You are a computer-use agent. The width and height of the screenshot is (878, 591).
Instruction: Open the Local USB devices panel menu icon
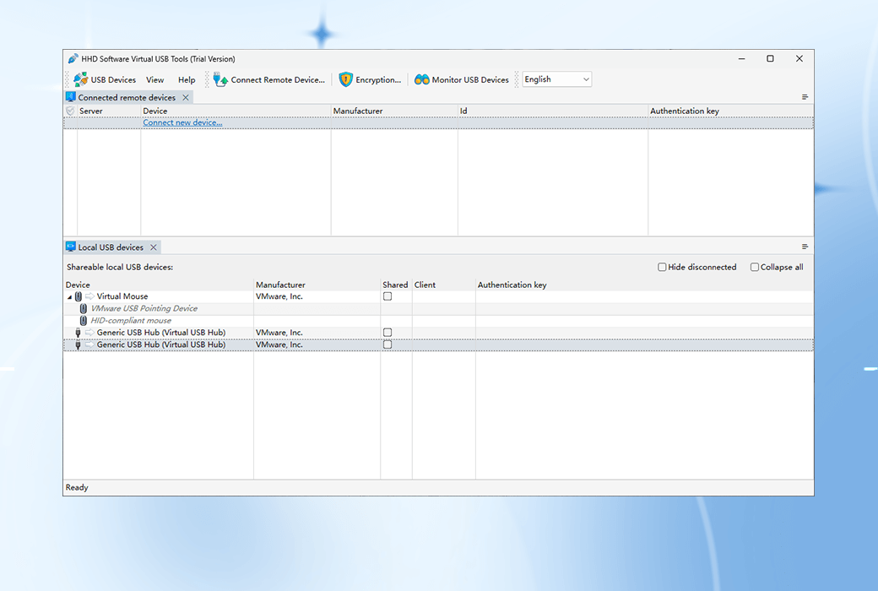point(805,246)
